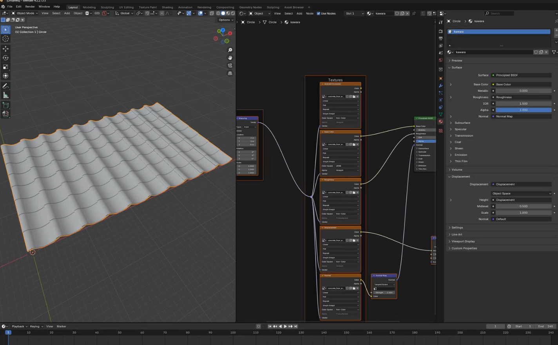The image size is (558, 345).
Task: Expand the Emission section
Action: (460, 155)
